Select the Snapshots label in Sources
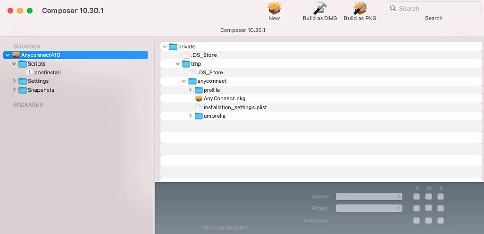Screen dimensions: 484x234 pyautogui.click(x=41, y=90)
